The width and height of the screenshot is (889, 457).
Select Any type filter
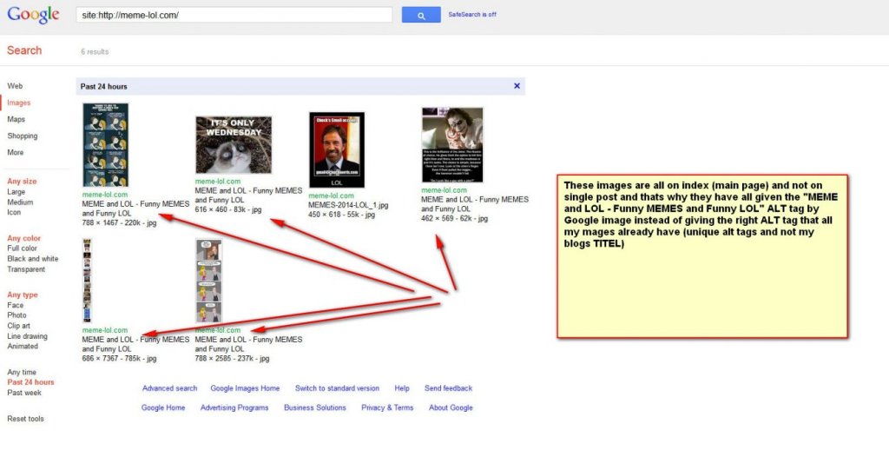pyautogui.click(x=22, y=295)
